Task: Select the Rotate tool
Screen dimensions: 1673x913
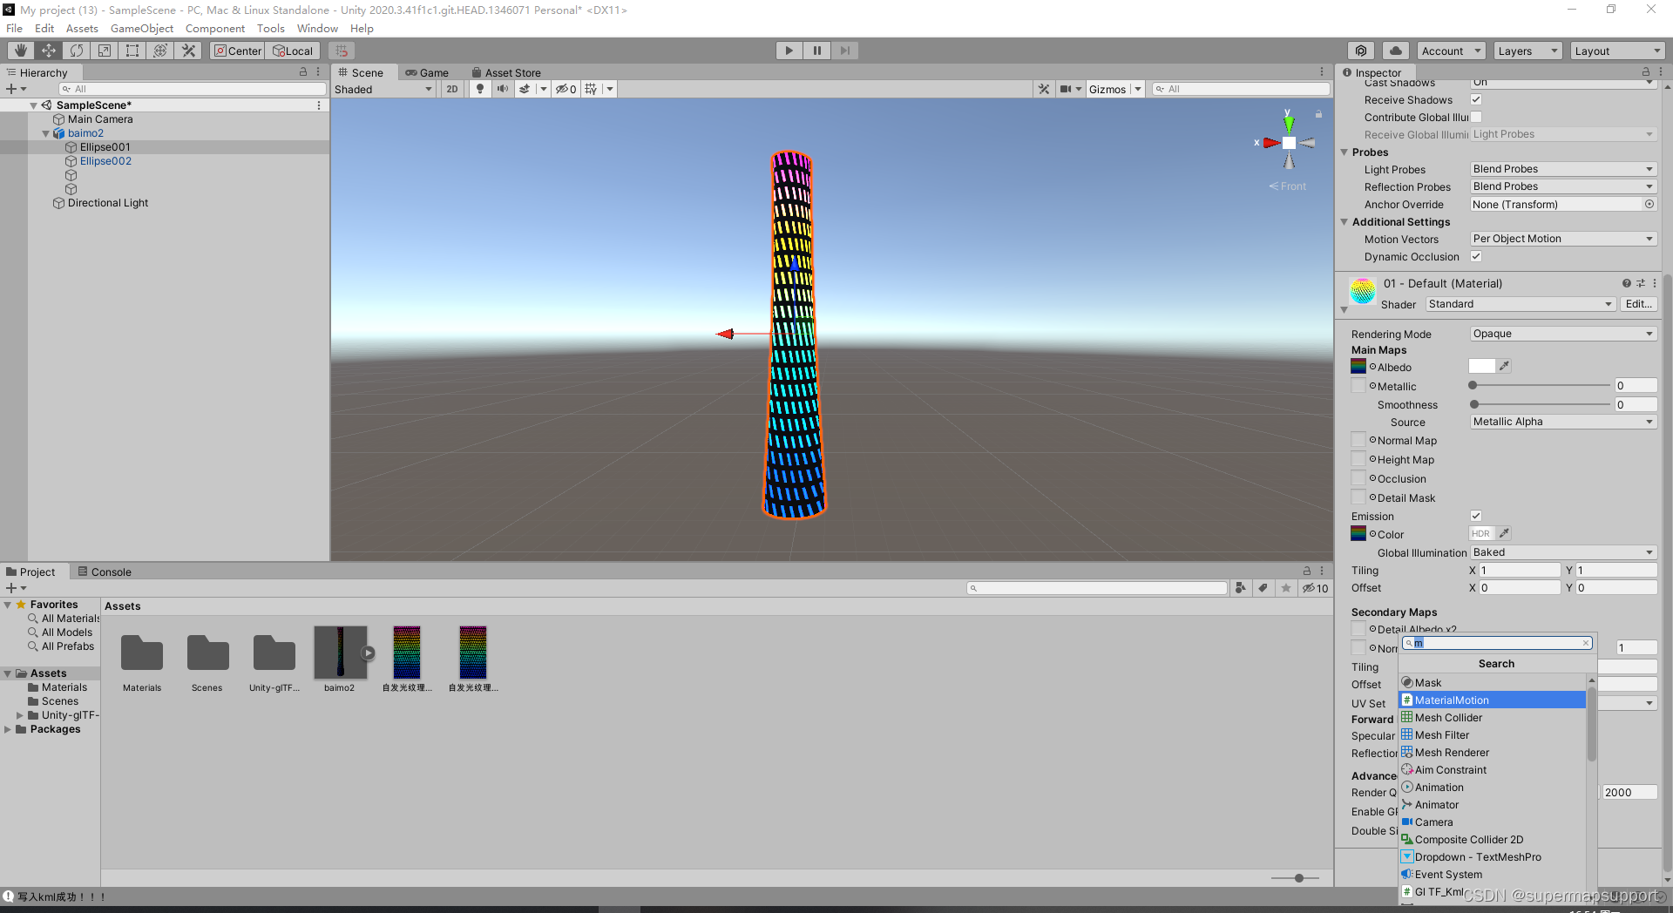Action: (x=77, y=51)
